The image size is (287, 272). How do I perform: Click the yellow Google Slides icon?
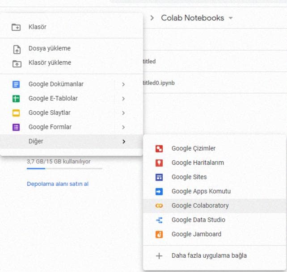(16, 113)
